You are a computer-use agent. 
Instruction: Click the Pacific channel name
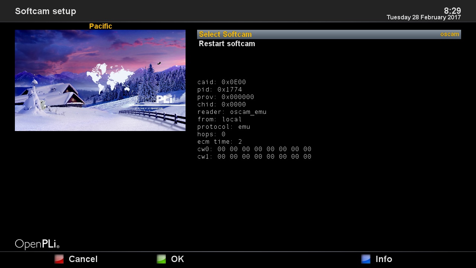tap(100, 26)
